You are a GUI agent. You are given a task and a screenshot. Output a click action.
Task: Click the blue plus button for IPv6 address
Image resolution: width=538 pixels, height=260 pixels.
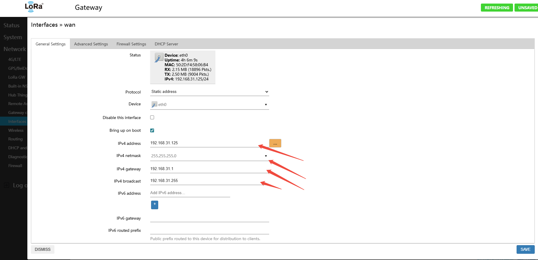point(155,205)
